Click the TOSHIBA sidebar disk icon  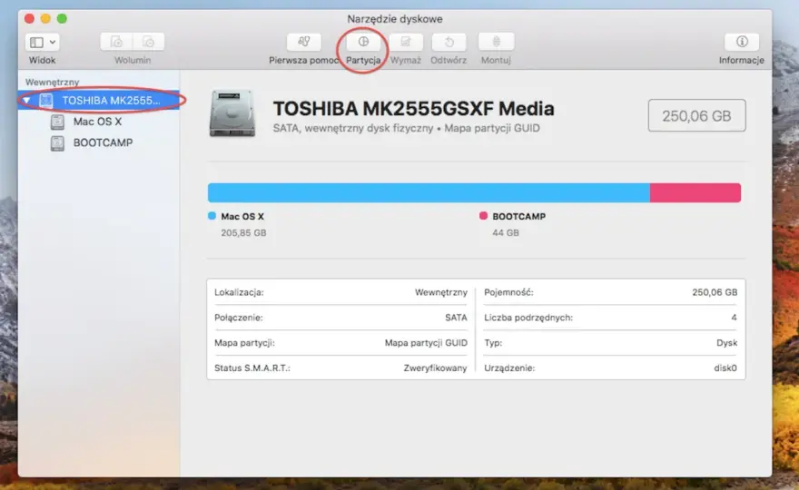click(x=46, y=101)
